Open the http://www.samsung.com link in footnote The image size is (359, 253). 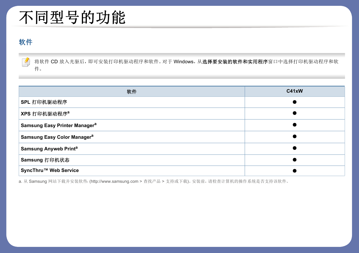[115, 181]
